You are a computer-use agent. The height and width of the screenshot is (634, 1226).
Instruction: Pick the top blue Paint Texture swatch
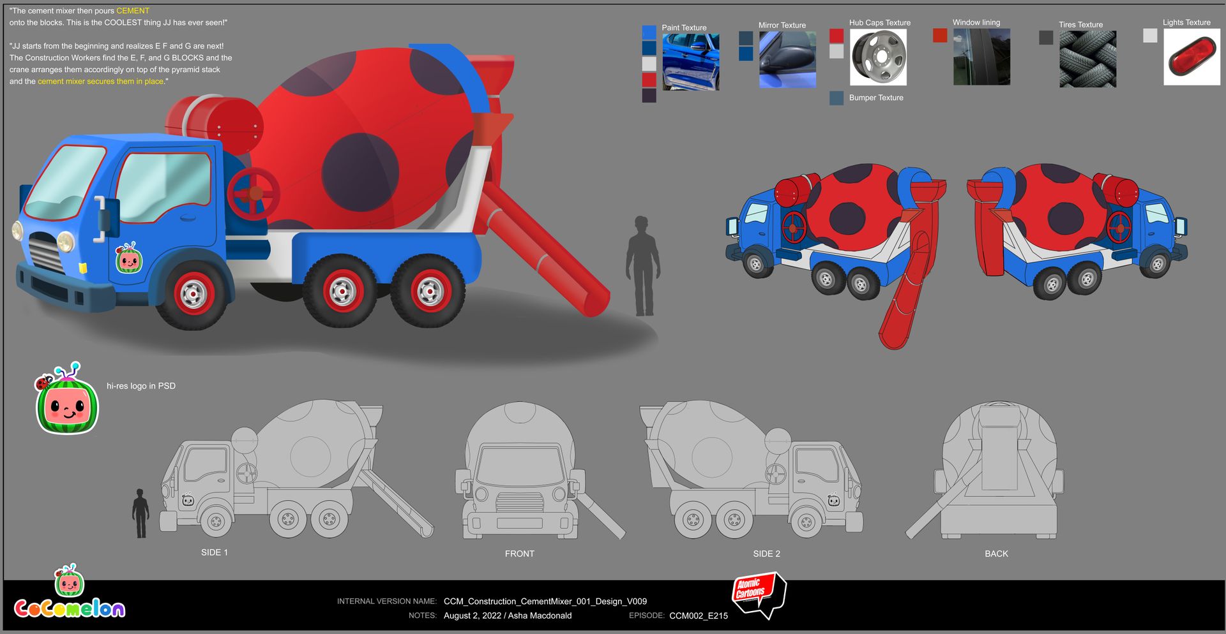click(x=649, y=33)
